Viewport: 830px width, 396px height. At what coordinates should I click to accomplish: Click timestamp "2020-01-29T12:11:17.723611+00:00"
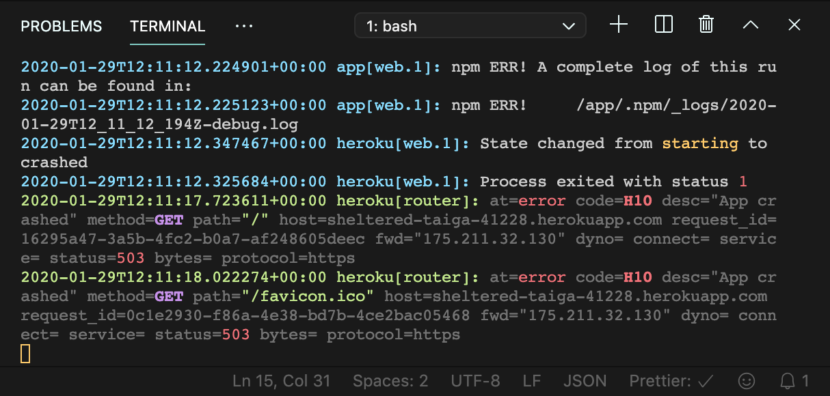pyautogui.click(x=174, y=201)
